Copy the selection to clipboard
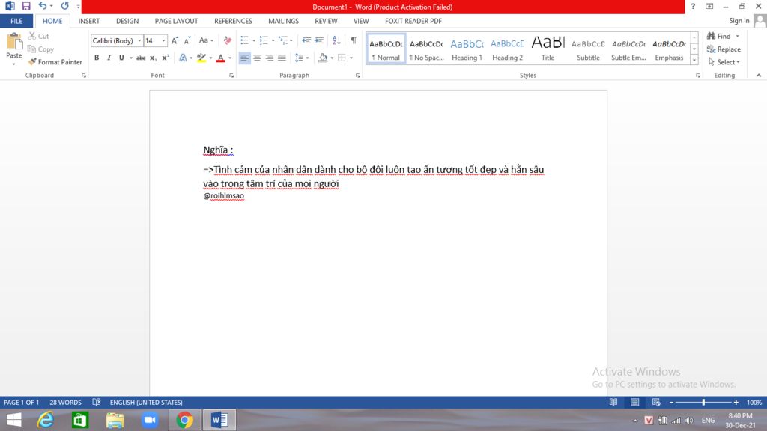 tap(40, 49)
